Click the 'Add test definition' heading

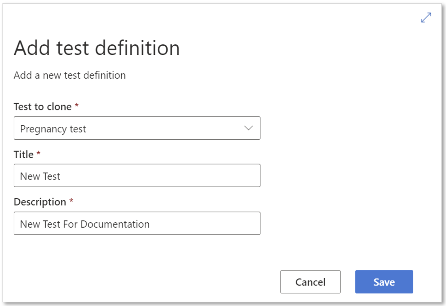[x=97, y=48]
